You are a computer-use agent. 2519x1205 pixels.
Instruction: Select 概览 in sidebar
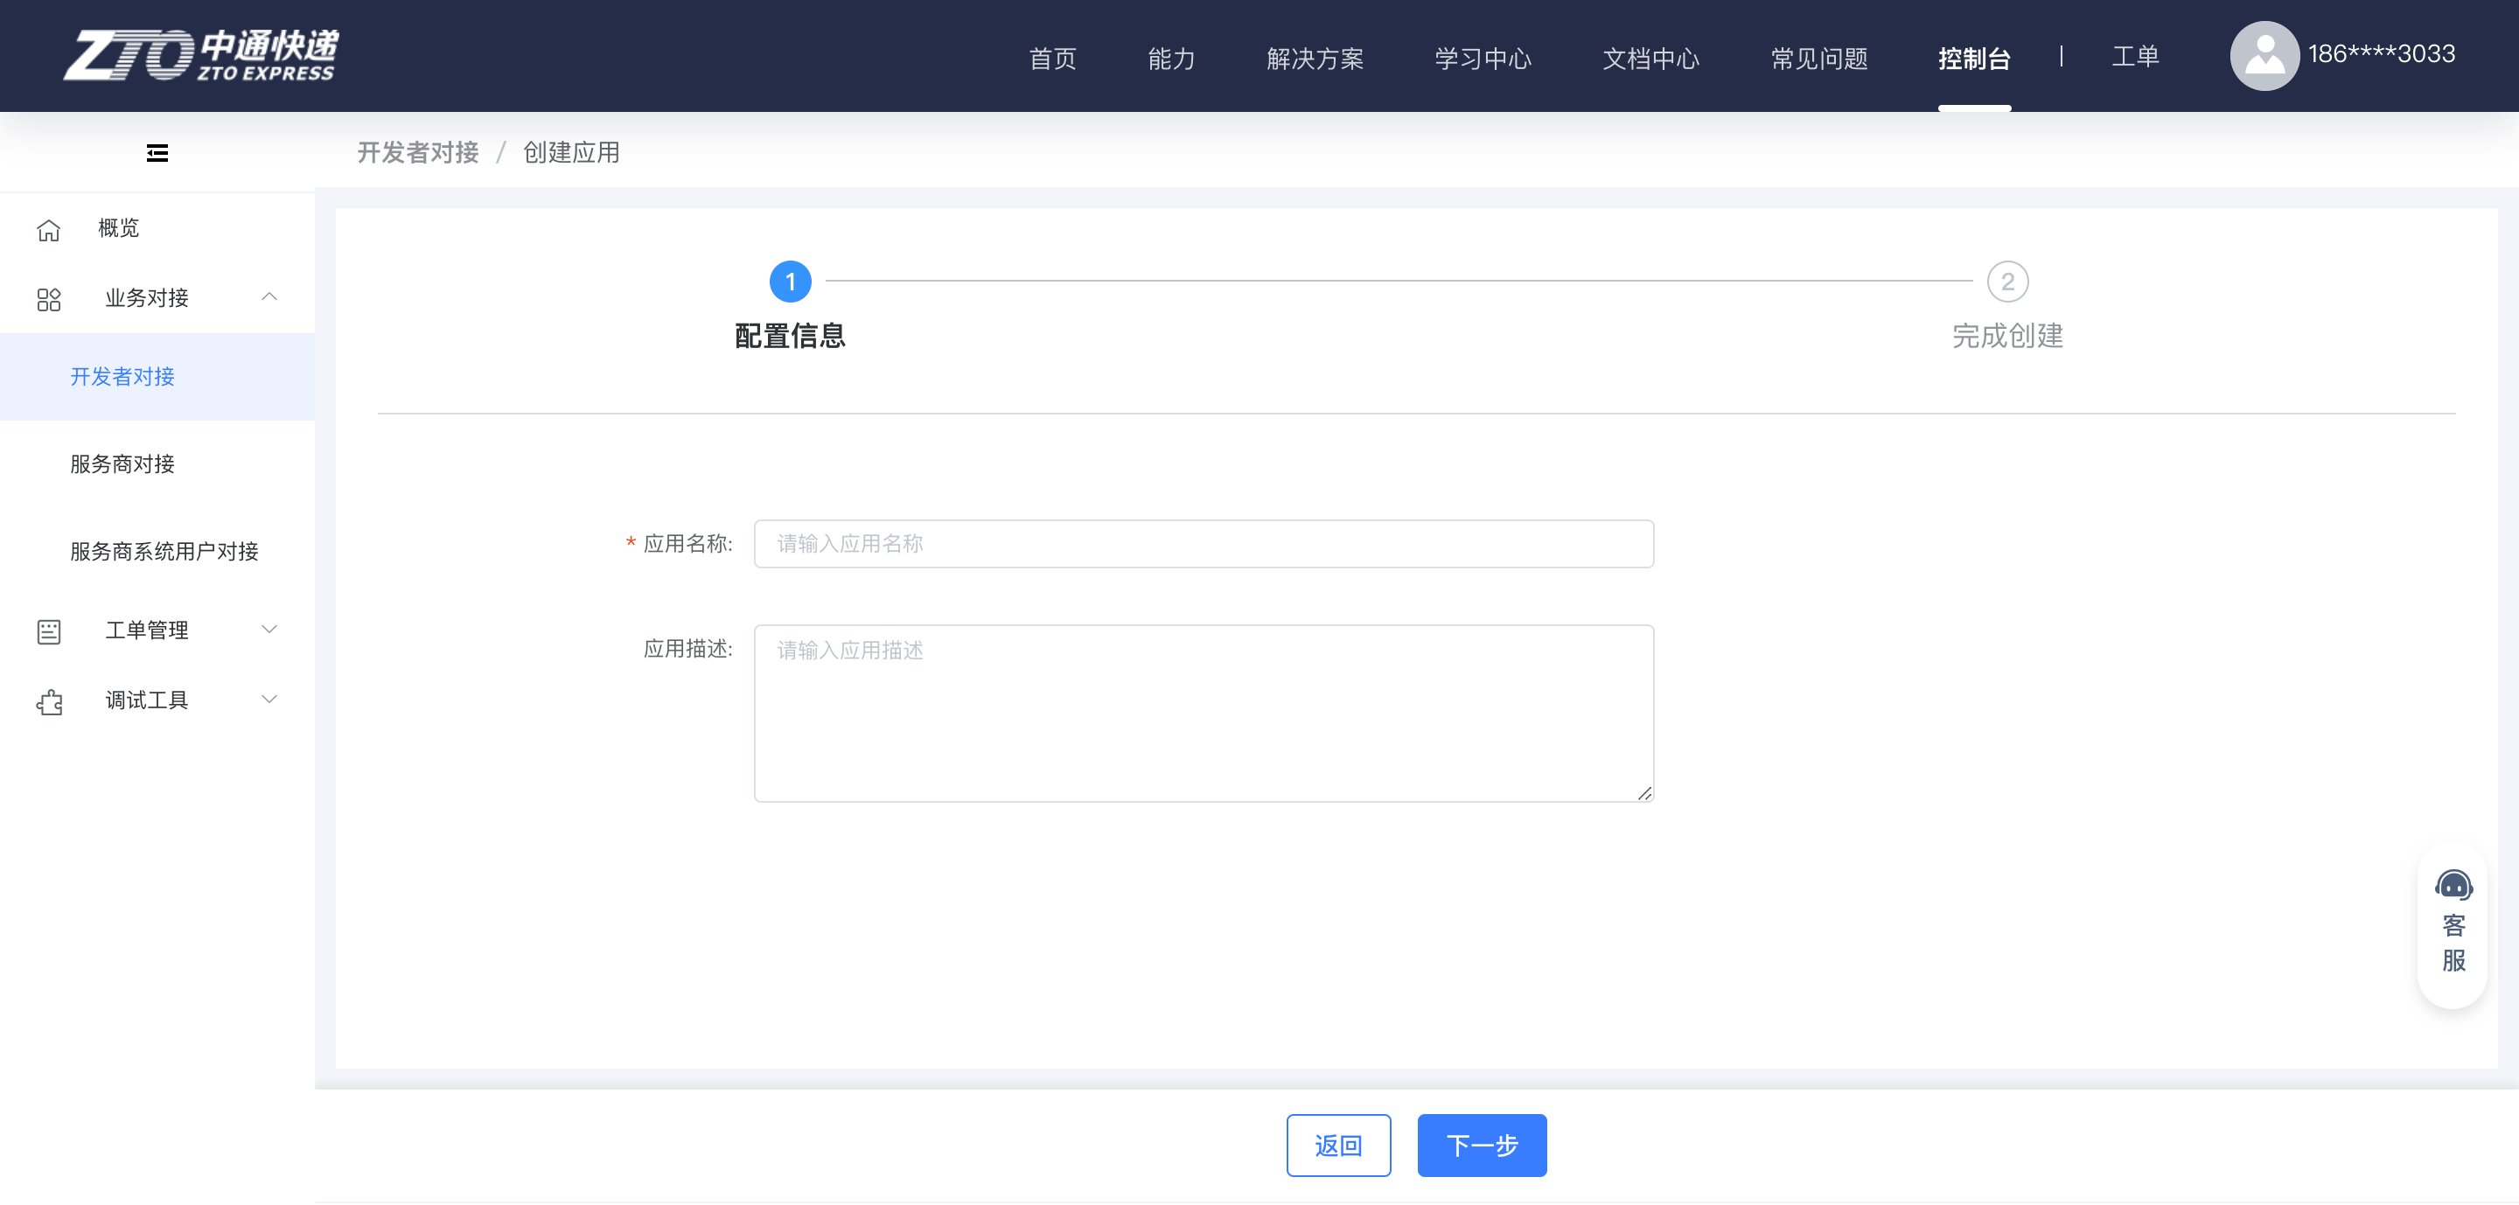pyautogui.click(x=118, y=227)
